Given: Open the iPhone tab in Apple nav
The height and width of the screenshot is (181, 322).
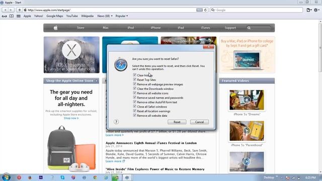Looking at the screenshot, I should 155,28.
